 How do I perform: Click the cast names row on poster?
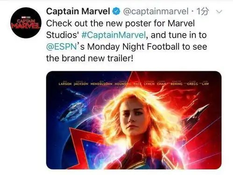click(134, 83)
